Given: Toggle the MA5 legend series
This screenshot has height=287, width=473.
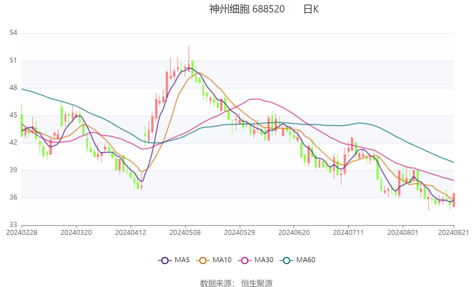Looking at the screenshot, I should [174, 260].
